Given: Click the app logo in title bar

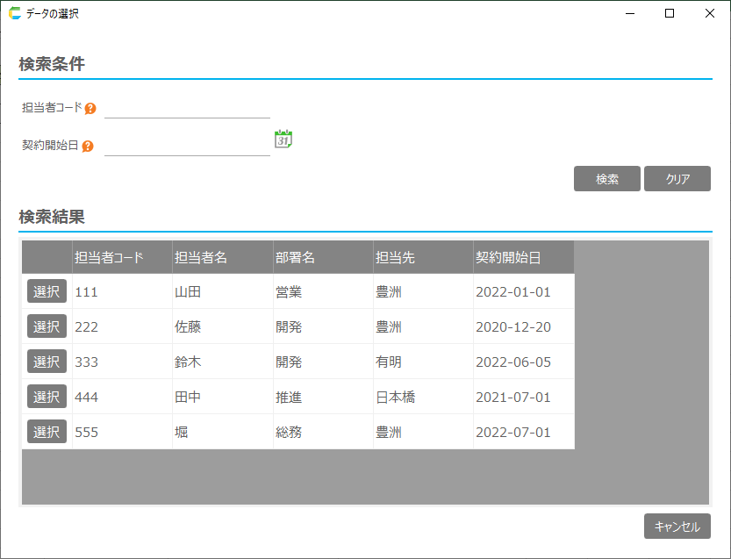Looking at the screenshot, I should tap(15, 13).
